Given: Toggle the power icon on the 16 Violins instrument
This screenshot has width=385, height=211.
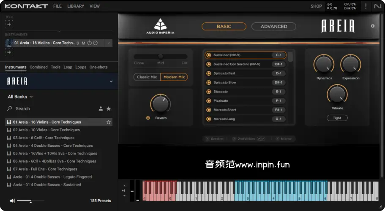Looking at the screenshot, I should (x=89, y=43).
